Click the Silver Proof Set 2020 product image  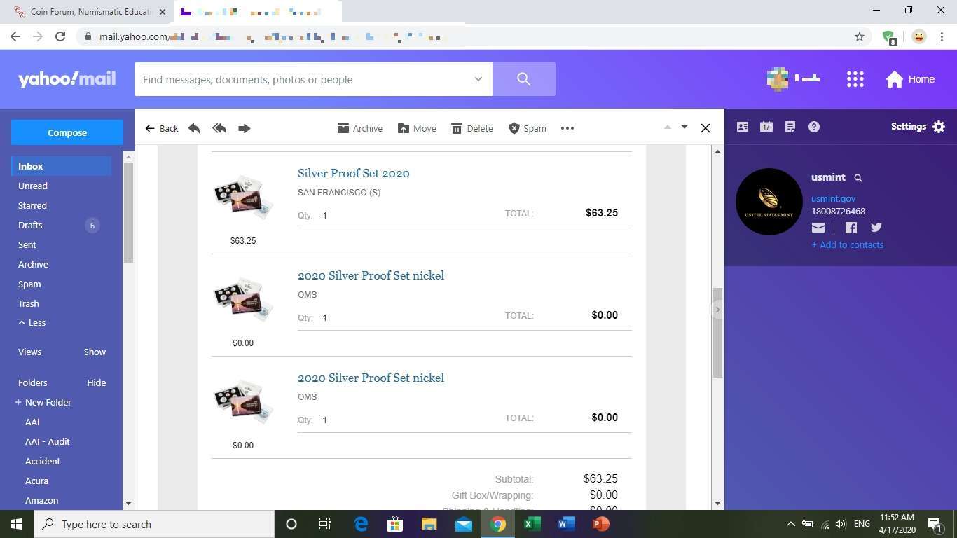pyautogui.click(x=243, y=197)
